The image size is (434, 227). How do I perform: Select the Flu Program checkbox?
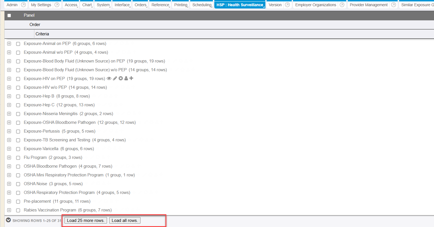tap(18, 158)
